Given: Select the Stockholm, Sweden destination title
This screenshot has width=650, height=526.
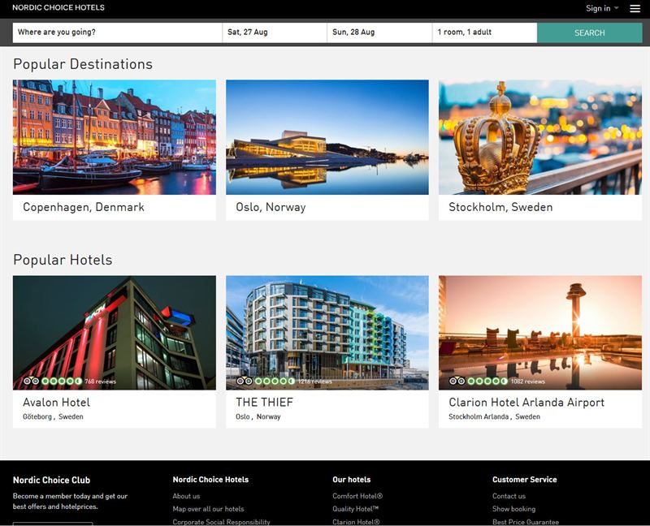Looking at the screenshot, I should [500, 207].
